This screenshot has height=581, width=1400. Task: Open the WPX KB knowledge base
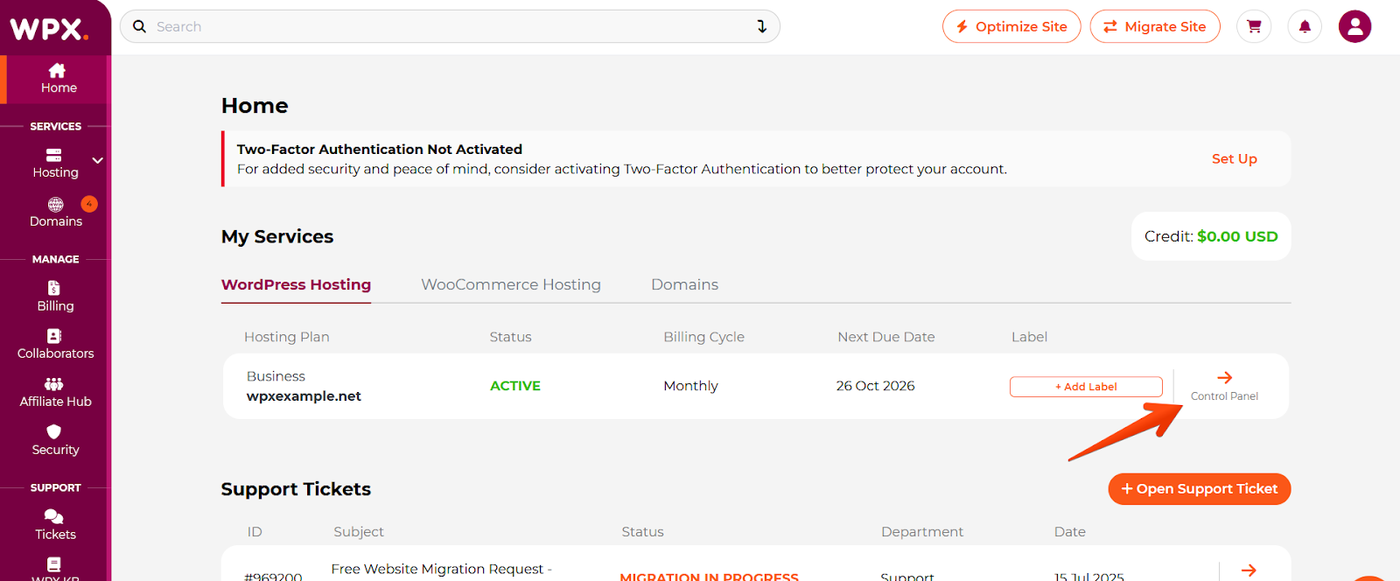click(55, 569)
